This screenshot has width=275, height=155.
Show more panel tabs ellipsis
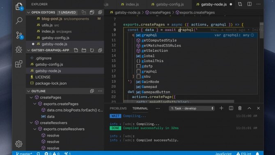(158, 109)
